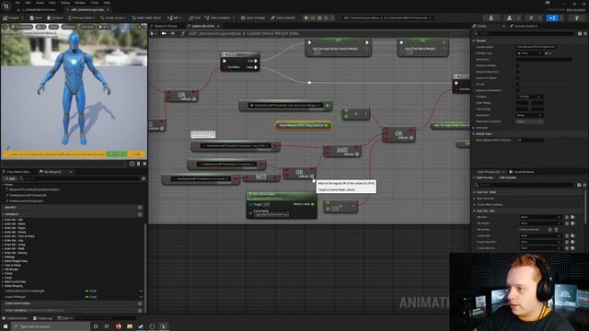Open the Asset menu

40,3
